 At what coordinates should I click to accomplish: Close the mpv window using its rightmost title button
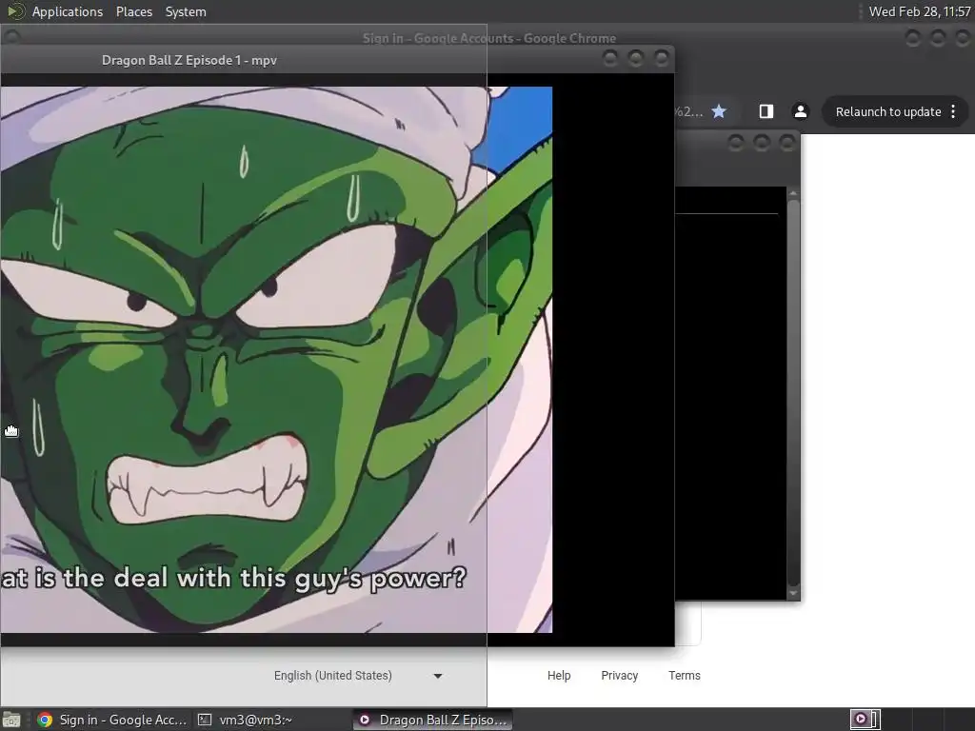click(662, 58)
